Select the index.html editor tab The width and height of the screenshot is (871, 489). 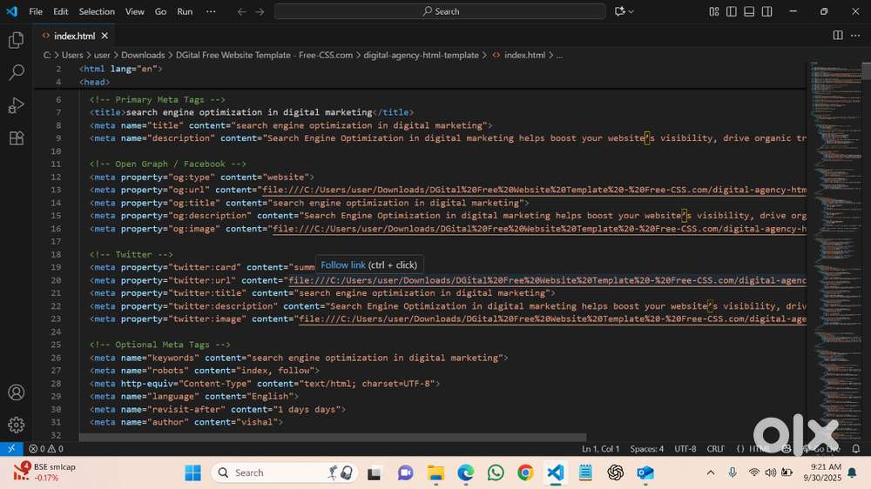pyautogui.click(x=74, y=36)
